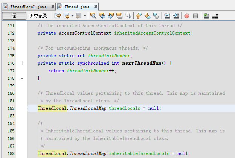Stop macro recording grey square
This screenshot has width=235, height=158.
click(x=195, y=16)
